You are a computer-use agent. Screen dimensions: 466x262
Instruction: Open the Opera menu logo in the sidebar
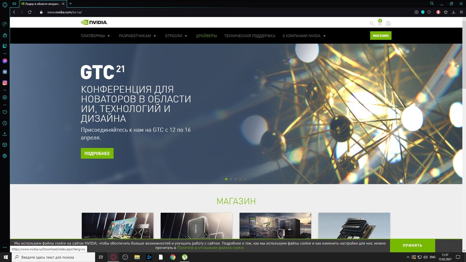click(x=5, y=4)
